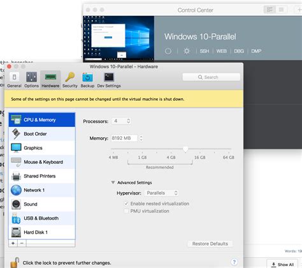Open the Backup toolbar icon
302x268 pixels.
87,77
